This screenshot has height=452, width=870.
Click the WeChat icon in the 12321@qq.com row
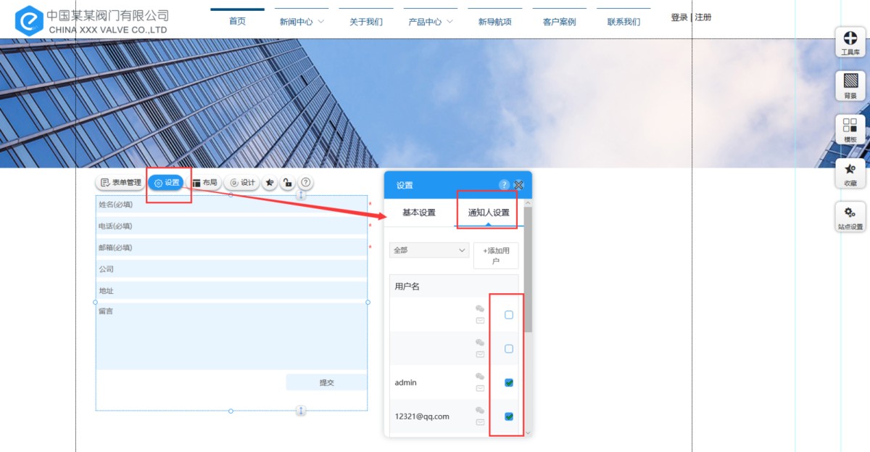tap(480, 411)
